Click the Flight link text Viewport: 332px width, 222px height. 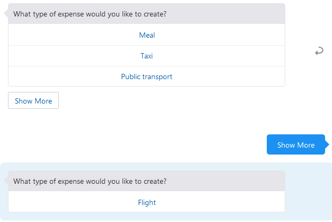click(x=147, y=202)
